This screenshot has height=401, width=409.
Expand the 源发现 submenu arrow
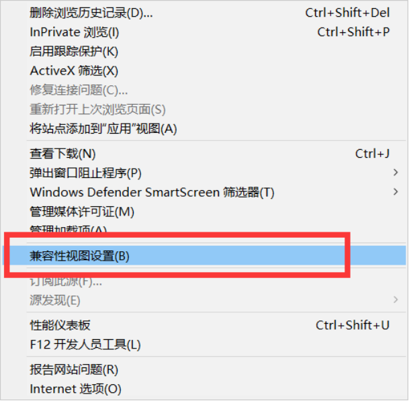pyautogui.click(x=395, y=300)
